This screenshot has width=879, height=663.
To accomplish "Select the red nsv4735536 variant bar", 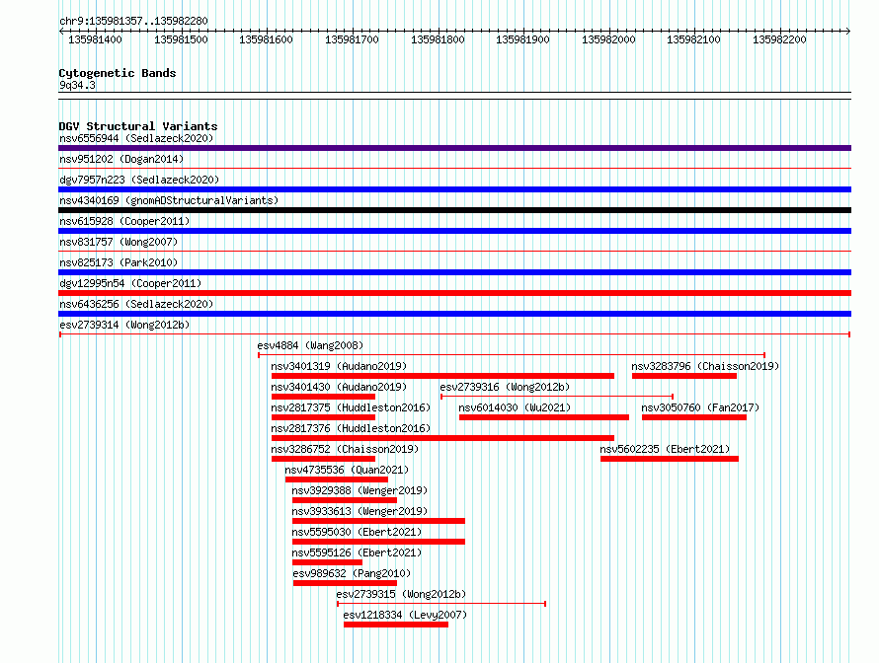I will tap(337, 479).
